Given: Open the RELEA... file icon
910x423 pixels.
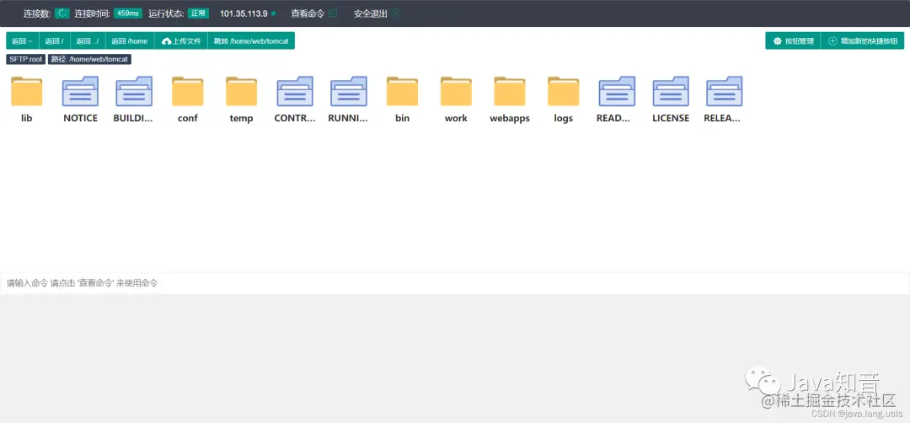Looking at the screenshot, I should click(725, 91).
